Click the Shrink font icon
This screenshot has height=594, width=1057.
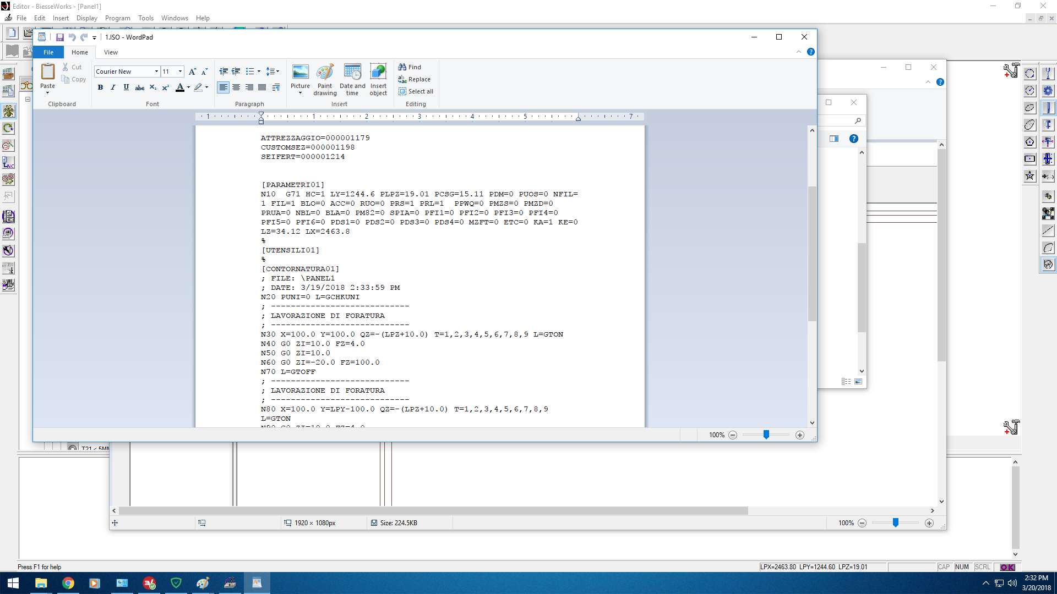coord(204,71)
